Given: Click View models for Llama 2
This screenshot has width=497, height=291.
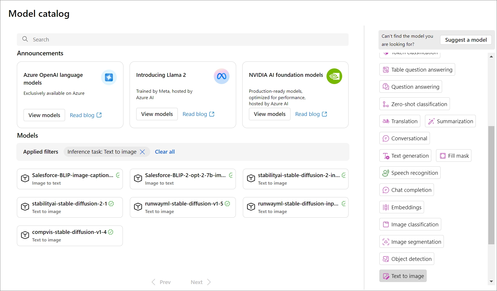Looking at the screenshot, I should point(157,114).
